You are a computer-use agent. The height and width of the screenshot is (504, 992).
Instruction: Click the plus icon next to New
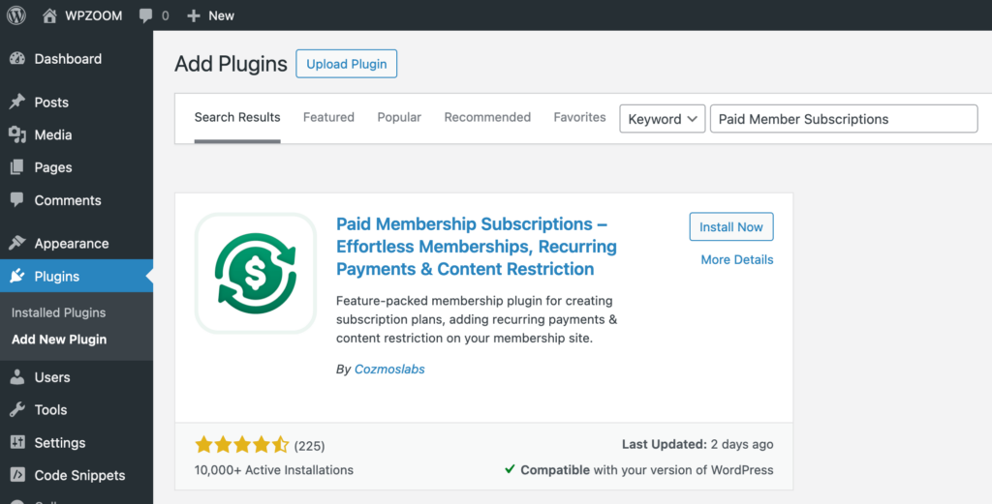click(194, 15)
